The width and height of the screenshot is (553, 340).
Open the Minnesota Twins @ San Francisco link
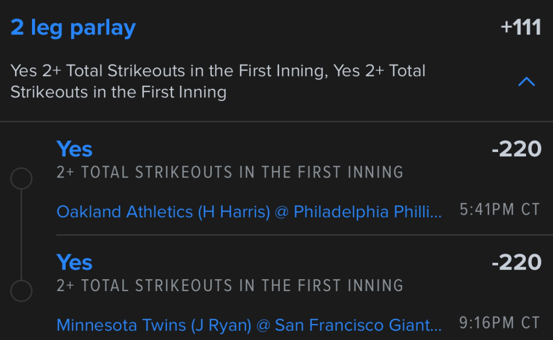click(x=249, y=325)
